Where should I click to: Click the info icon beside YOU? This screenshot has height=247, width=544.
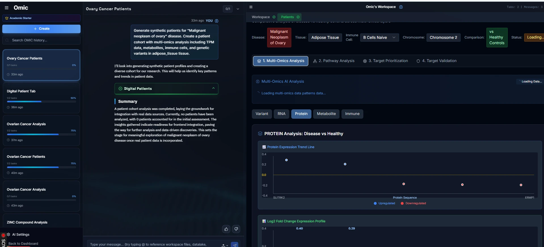pos(217,21)
